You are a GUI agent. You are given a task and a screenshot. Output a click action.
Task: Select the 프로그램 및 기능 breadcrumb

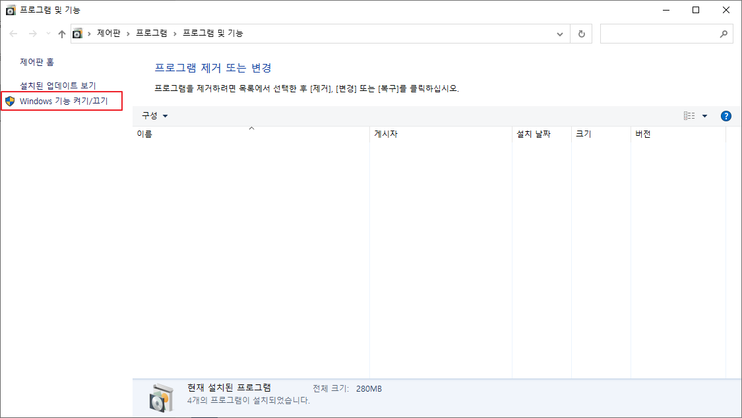tap(213, 33)
